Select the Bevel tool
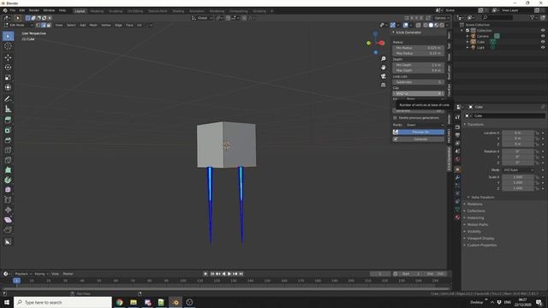 pos(8,140)
